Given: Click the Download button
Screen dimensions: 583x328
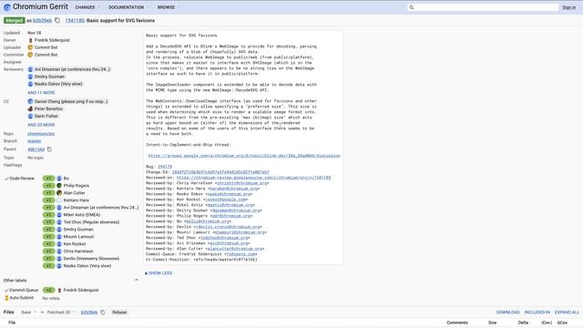Looking at the screenshot, I should click(508, 313).
